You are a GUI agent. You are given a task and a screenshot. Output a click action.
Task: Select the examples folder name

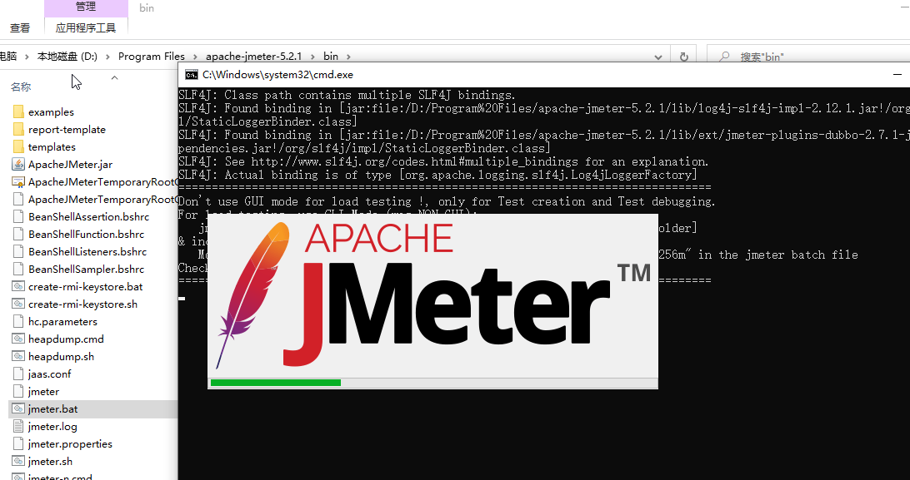(x=51, y=111)
